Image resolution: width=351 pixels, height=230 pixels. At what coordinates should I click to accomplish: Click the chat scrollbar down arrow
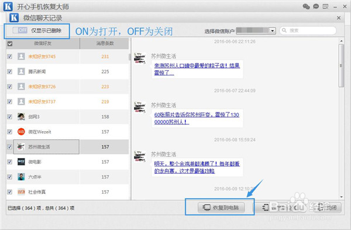tap(341, 197)
